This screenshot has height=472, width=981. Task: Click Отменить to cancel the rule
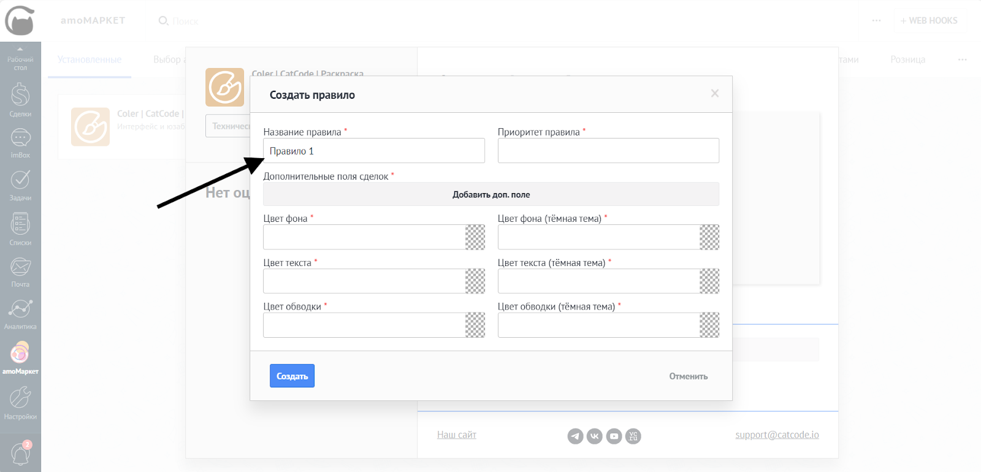tap(688, 376)
